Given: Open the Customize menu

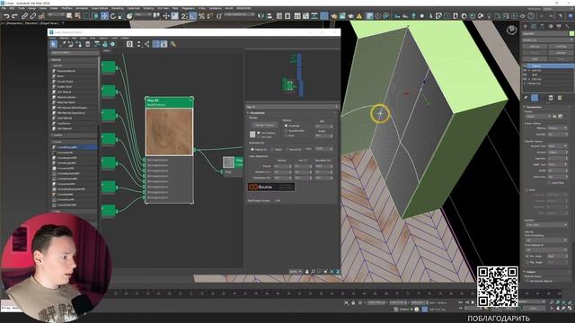Looking at the screenshot, I should click(x=134, y=8).
